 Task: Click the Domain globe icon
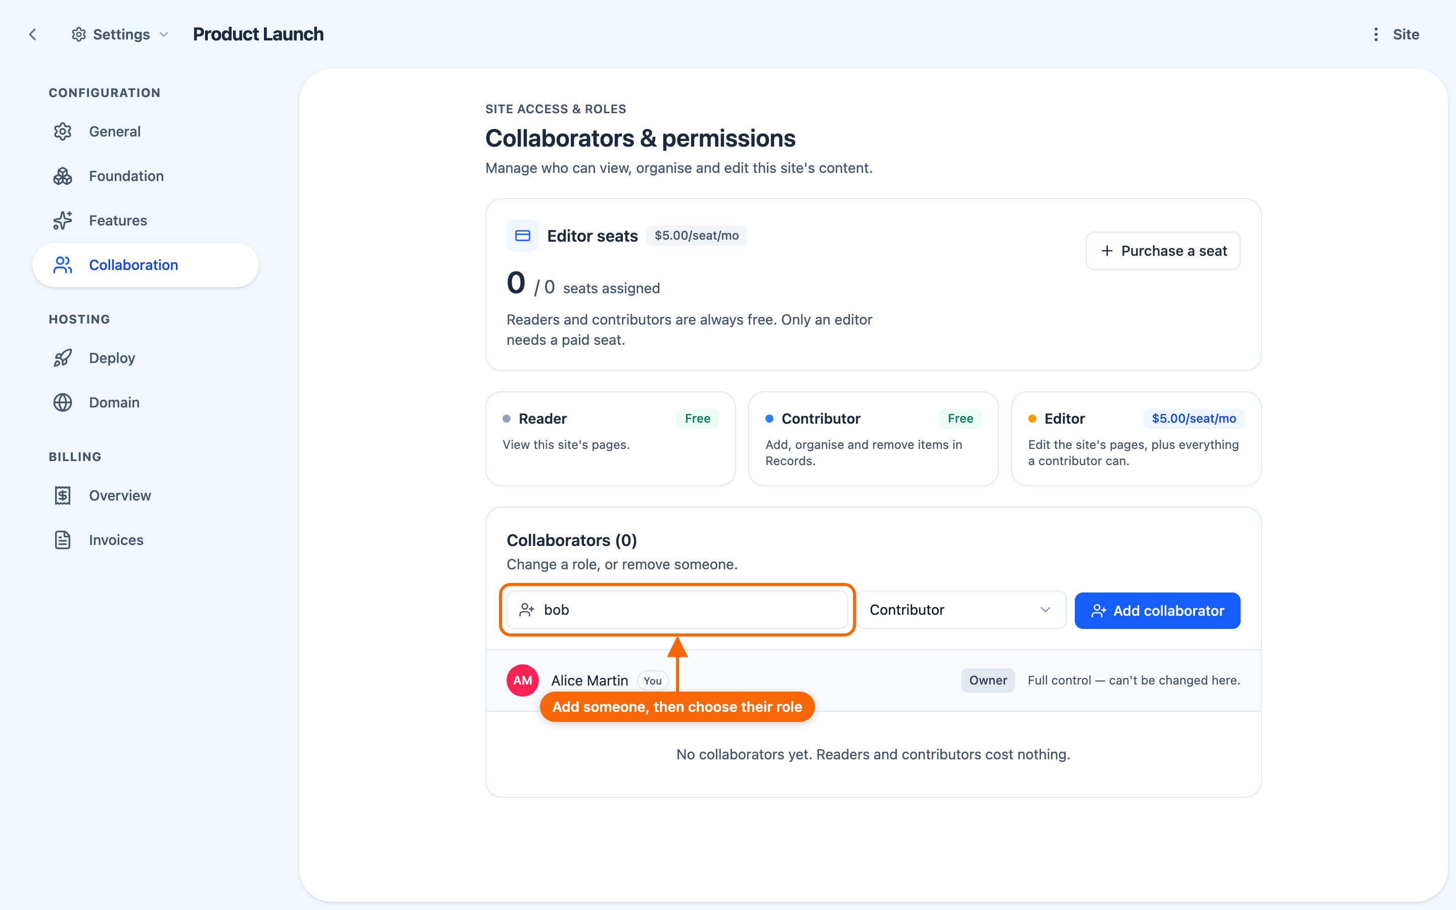coord(63,402)
